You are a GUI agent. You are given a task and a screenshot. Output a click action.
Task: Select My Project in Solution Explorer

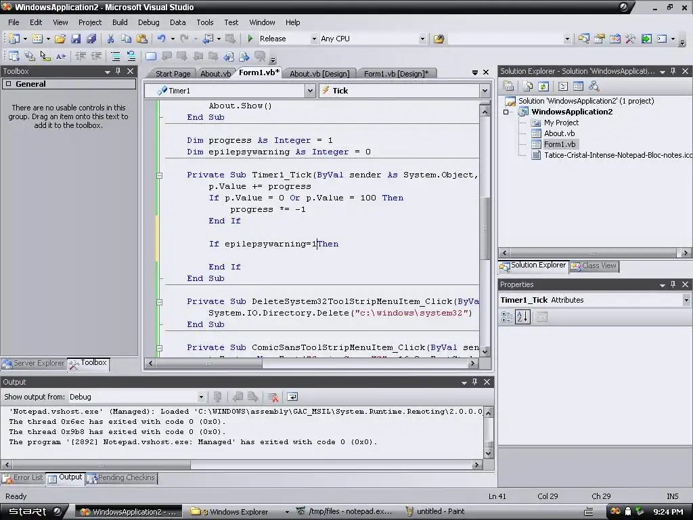(561, 123)
